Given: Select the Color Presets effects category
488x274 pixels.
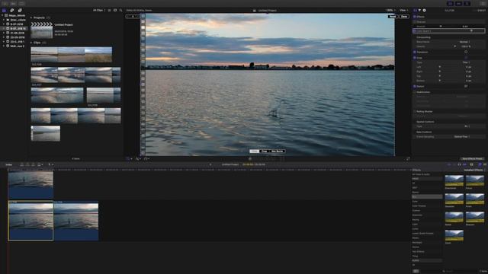Looking at the screenshot, I should click(x=419, y=206).
